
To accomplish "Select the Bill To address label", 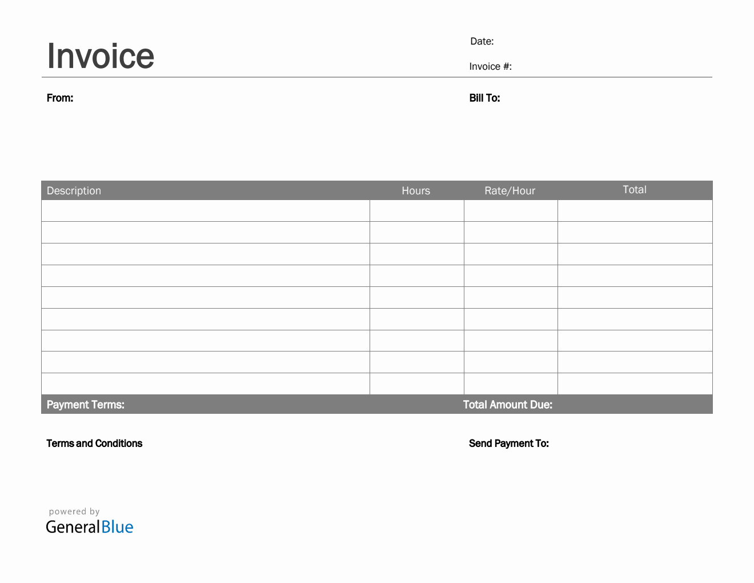I will (484, 98).
